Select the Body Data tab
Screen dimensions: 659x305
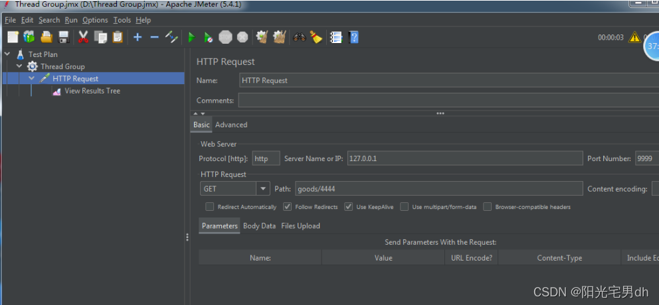(x=259, y=225)
